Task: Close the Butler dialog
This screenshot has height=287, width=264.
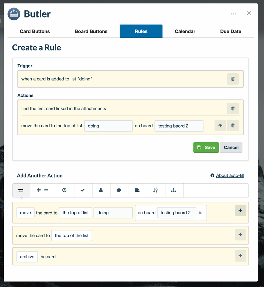Action: pyautogui.click(x=248, y=13)
